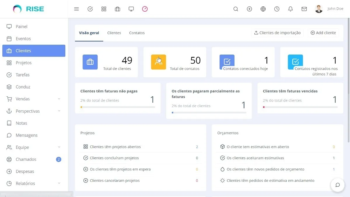Open the grid projects icon in top bar

pyautogui.click(x=104, y=9)
